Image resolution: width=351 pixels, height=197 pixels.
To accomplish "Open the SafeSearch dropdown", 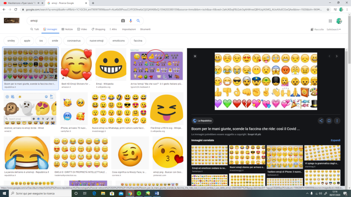I will pos(334,29).
